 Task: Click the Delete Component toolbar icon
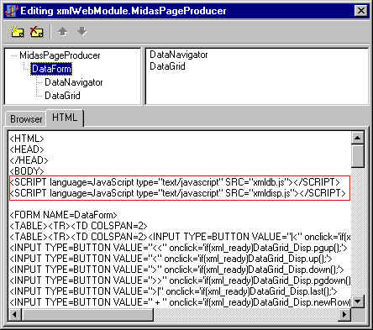[37, 31]
